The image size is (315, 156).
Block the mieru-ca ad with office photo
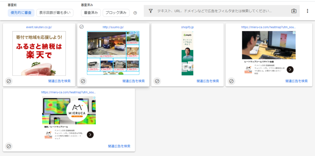231,81
